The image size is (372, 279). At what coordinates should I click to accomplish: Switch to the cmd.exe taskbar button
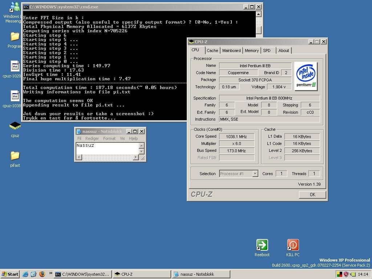click(x=82, y=274)
